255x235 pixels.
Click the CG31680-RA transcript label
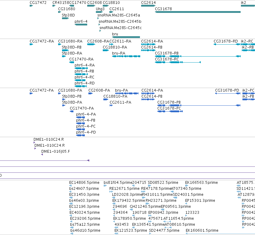70,41
